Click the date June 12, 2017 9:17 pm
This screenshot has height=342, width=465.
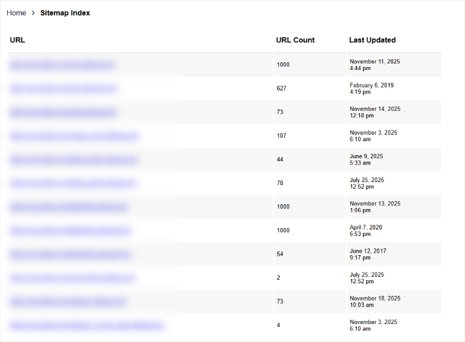tap(368, 255)
